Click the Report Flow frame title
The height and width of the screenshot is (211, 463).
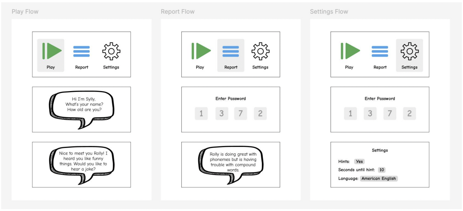(178, 11)
